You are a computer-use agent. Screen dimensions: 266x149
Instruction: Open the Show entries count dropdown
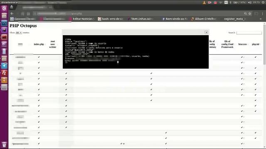click(19, 33)
